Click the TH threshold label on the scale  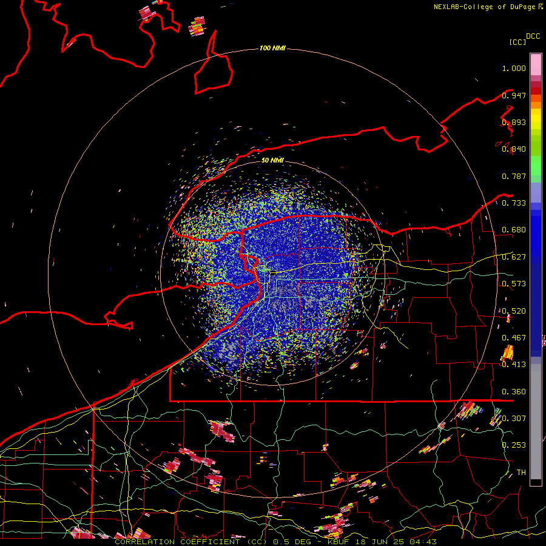[521, 473]
